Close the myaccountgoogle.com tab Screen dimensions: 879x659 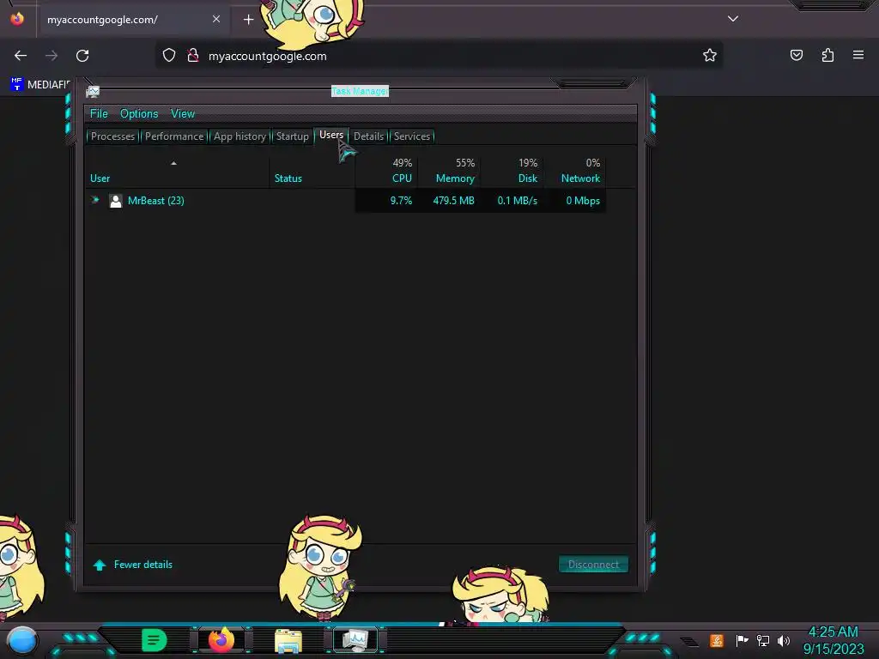215,19
